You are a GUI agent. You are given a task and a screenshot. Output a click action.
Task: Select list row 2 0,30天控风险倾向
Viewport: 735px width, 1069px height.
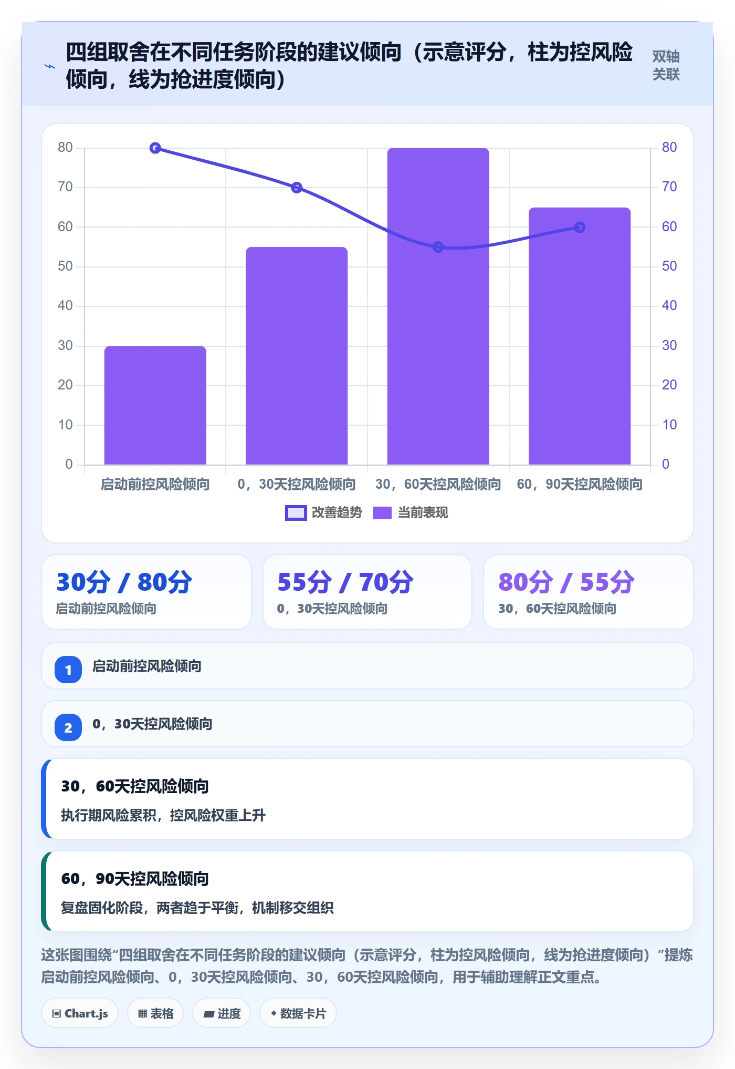tap(367, 724)
